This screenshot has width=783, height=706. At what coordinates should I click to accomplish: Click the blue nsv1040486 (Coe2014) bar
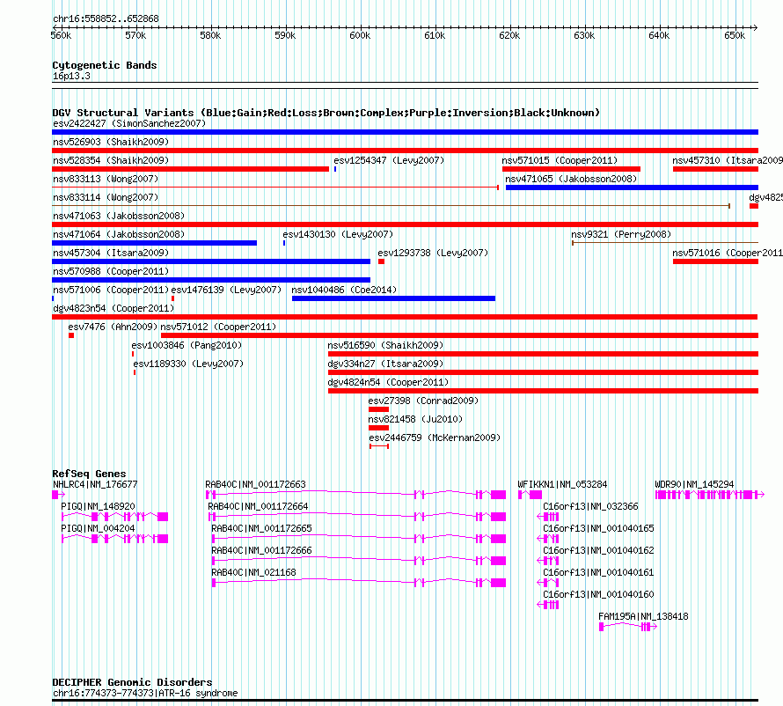[x=393, y=298]
